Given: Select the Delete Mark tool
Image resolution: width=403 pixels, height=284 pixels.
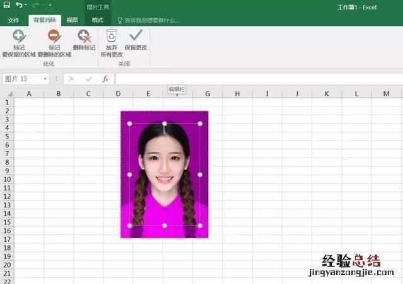Looking at the screenshot, I should (84, 37).
